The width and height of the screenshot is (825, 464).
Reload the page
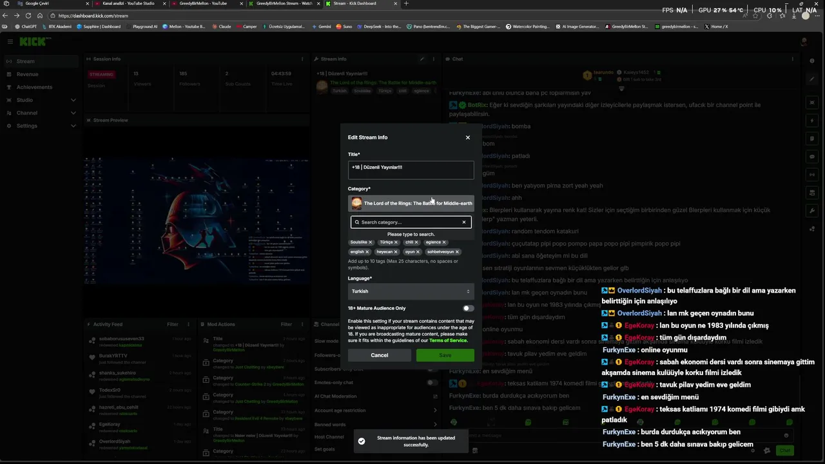coord(28,15)
